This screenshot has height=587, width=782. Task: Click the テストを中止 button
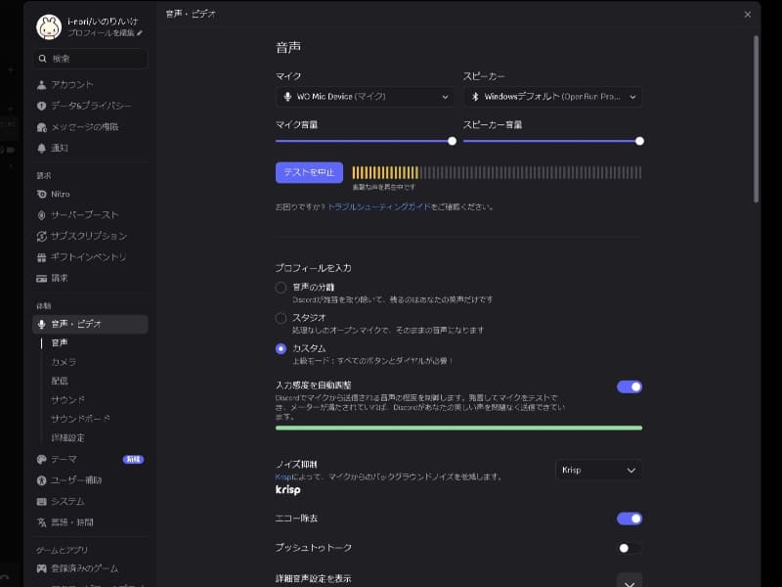coord(309,173)
